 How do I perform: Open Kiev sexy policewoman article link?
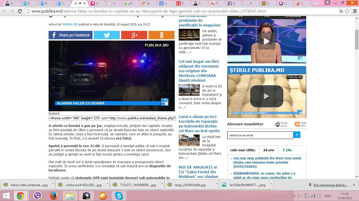tap(267, 162)
